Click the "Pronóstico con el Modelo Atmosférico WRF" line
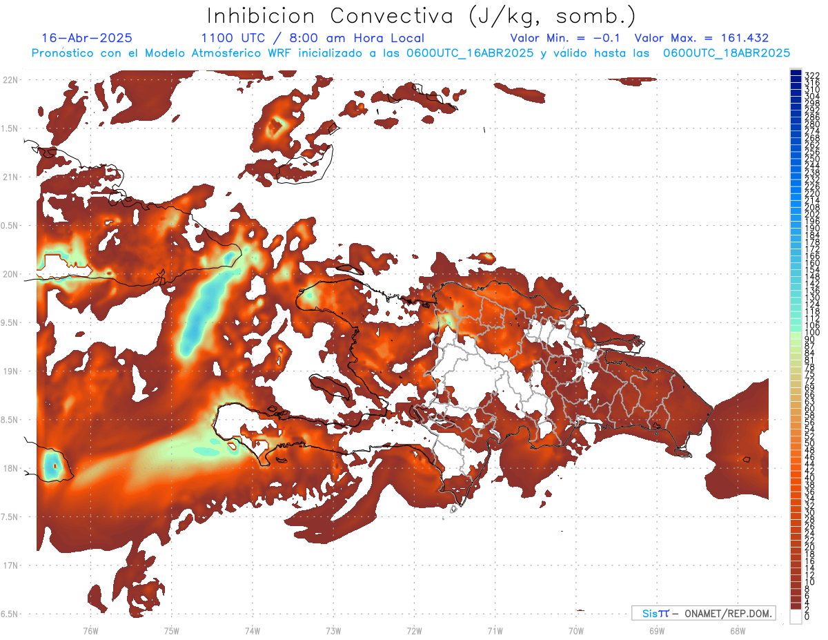The height and width of the screenshot is (640, 828). 411,53
